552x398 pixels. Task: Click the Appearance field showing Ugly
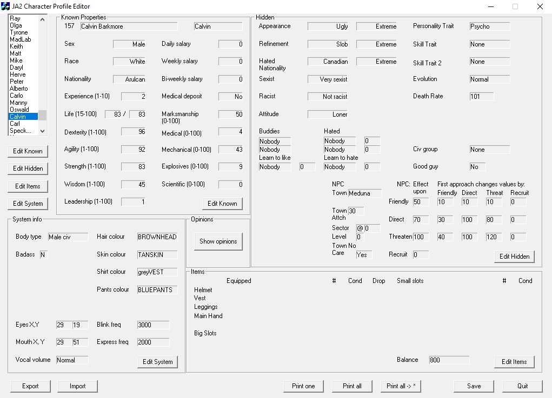(328, 26)
